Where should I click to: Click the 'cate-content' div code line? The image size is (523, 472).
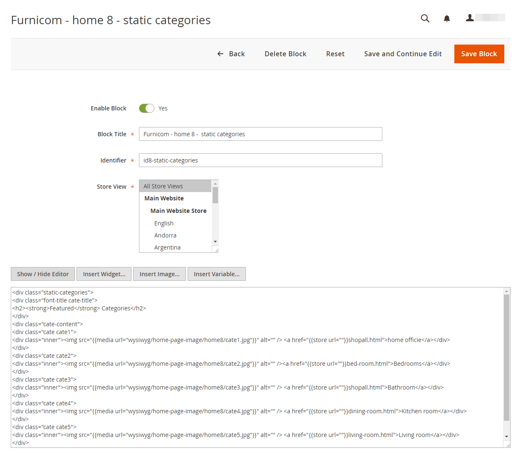pyautogui.click(x=47, y=324)
